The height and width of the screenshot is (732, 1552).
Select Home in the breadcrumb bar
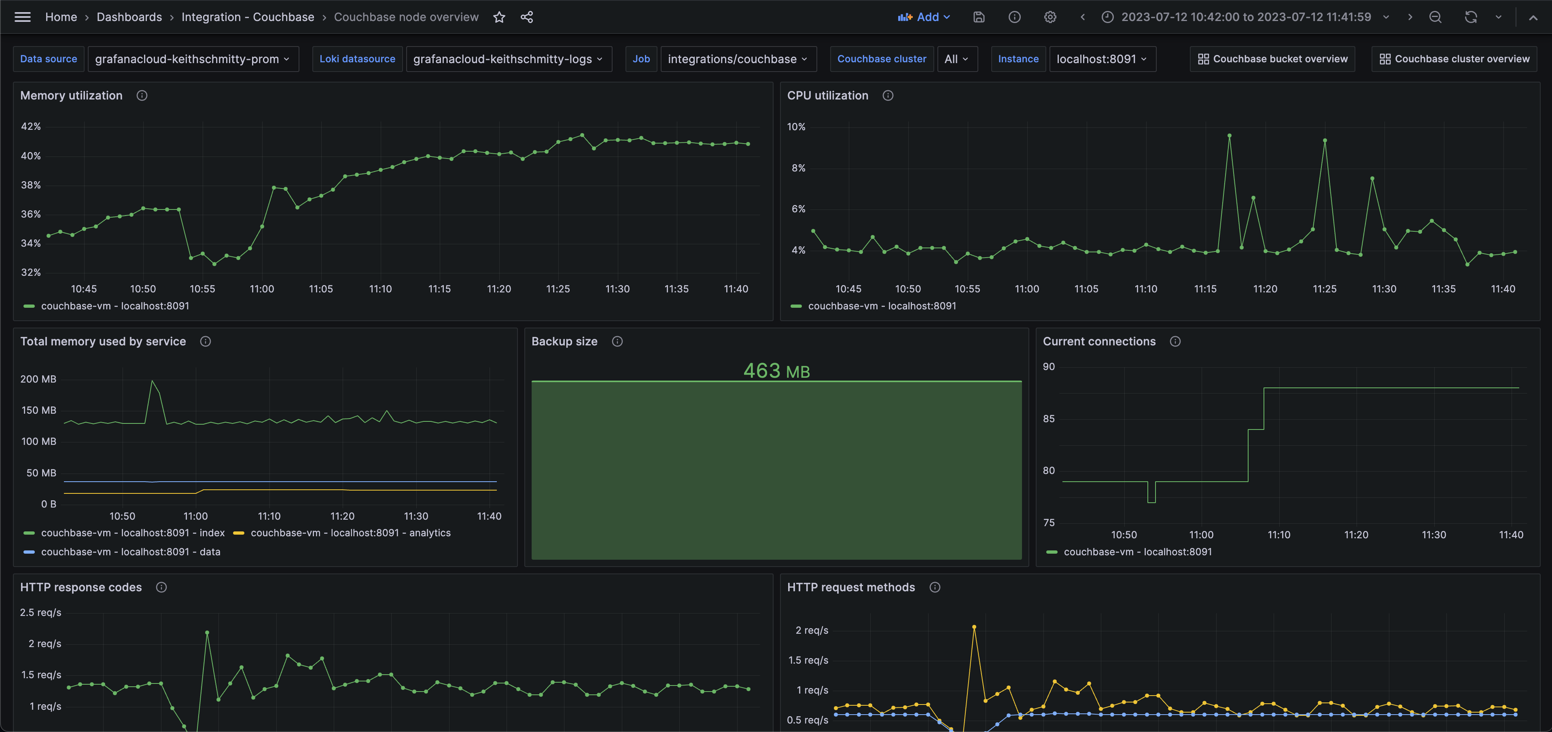click(61, 17)
